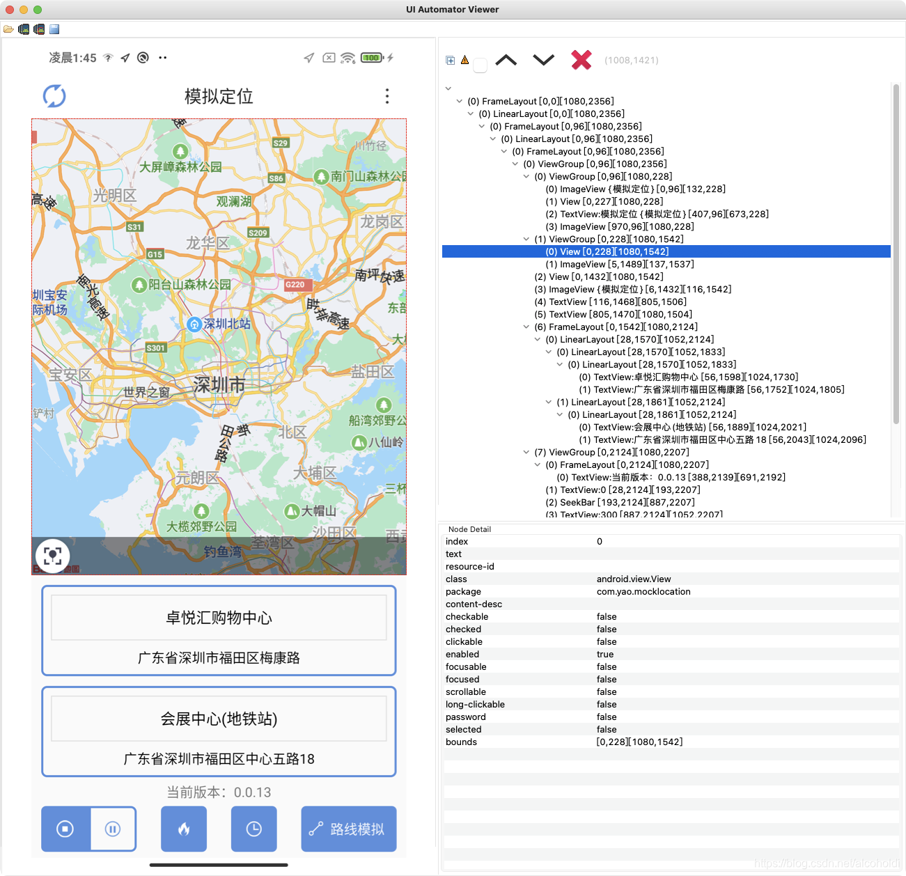Tap the flame icon button
The width and height of the screenshot is (906, 876).
[x=184, y=829]
